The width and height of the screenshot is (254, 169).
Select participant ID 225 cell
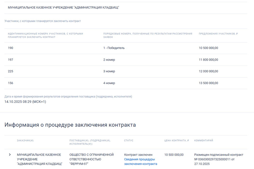[x=11, y=71]
